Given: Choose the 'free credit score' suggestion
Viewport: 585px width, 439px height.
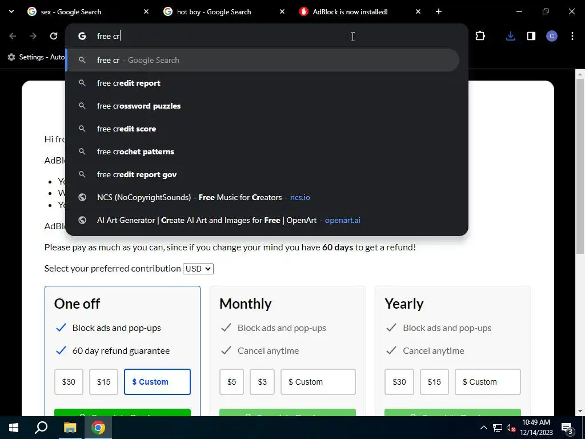Looking at the screenshot, I should [263, 129].
